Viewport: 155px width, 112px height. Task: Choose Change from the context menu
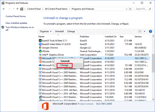(x=64, y=65)
